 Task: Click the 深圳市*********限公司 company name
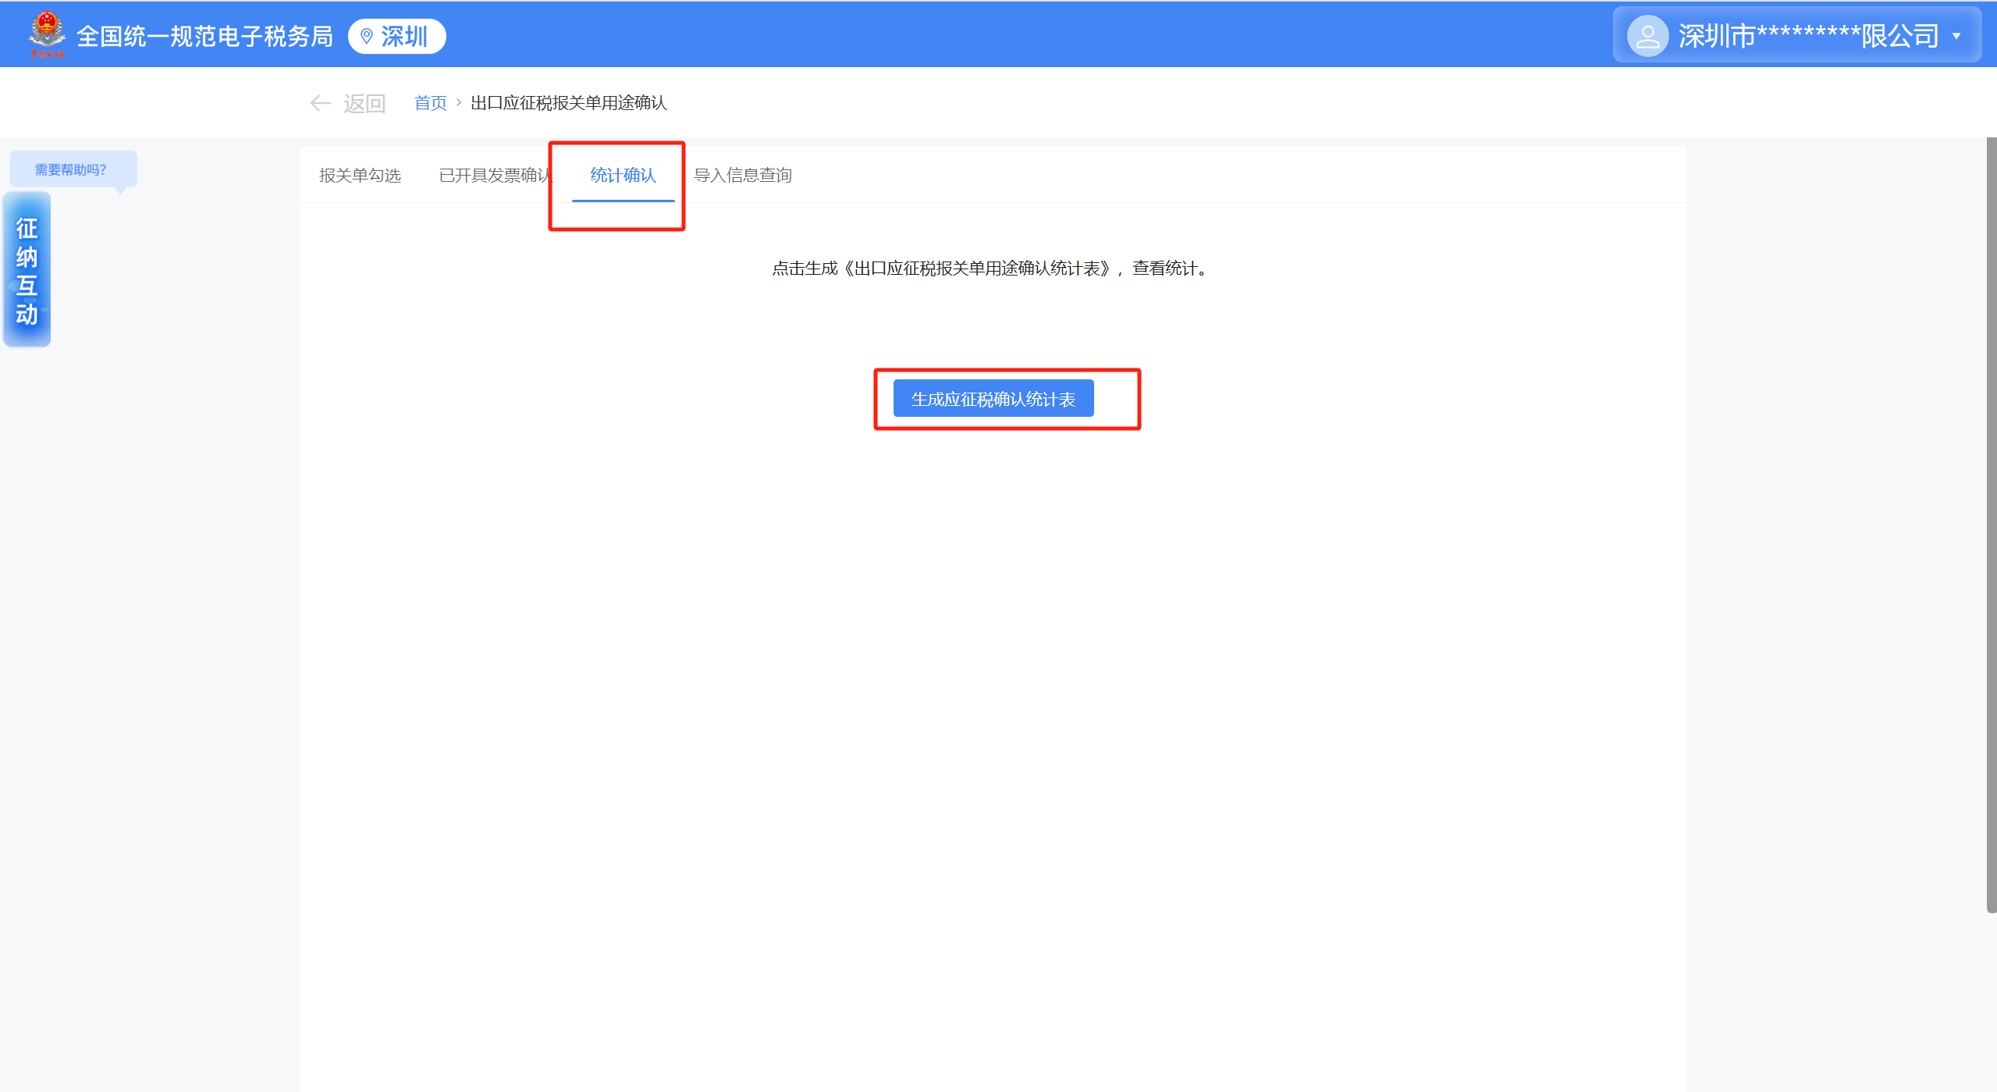point(1809,36)
